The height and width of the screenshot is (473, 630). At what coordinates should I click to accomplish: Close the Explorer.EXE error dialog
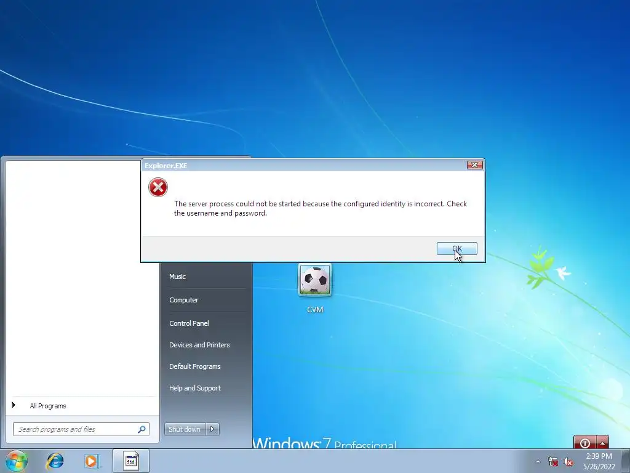[x=474, y=165]
